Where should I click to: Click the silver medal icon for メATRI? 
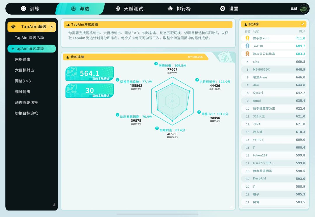pos(247,46)
